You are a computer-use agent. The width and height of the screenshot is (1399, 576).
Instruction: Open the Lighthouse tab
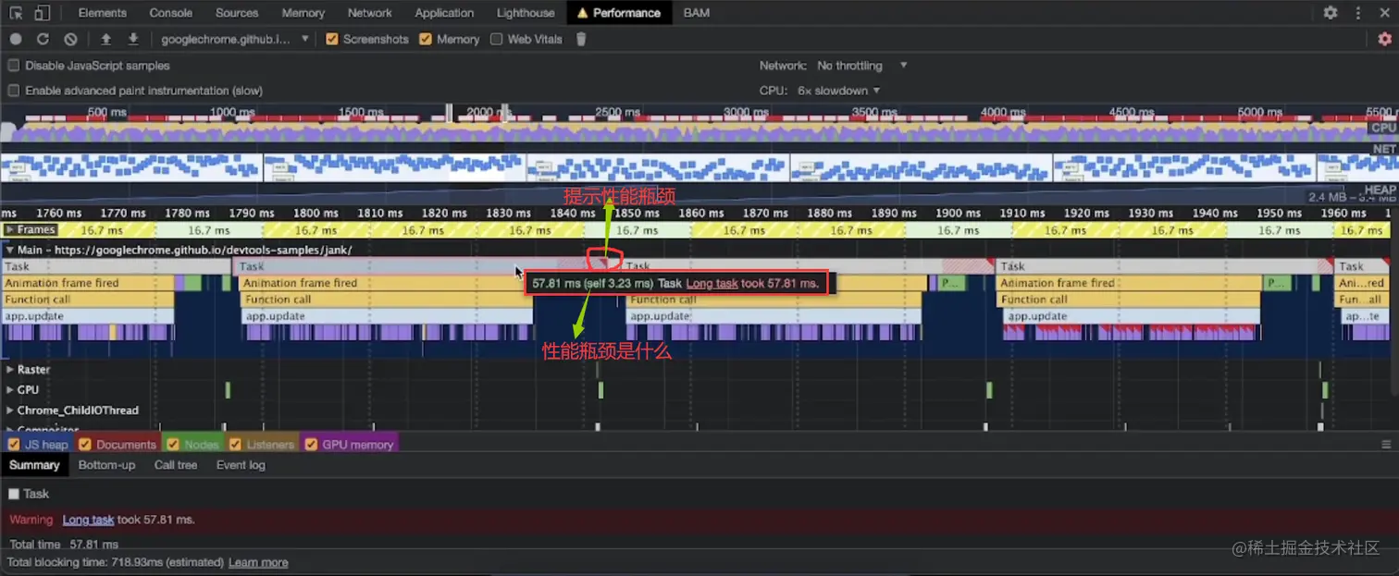pyautogui.click(x=526, y=13)
